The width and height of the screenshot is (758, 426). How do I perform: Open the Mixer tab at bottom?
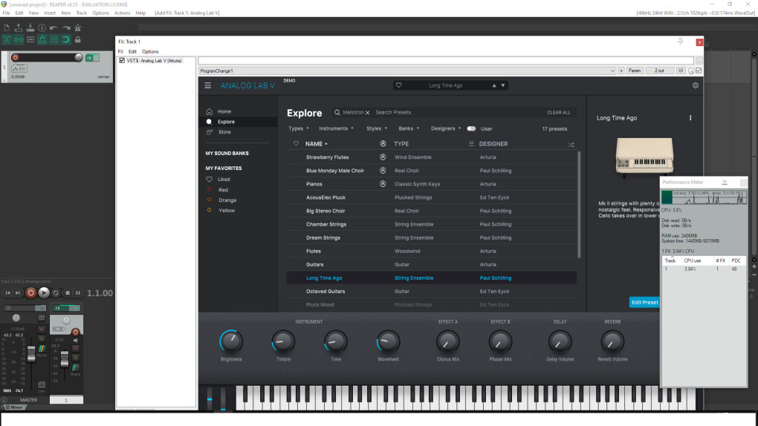coord(13,407)
